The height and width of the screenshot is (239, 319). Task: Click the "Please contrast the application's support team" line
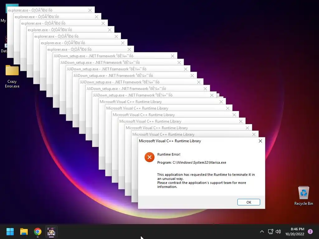(x=202, y=185)
